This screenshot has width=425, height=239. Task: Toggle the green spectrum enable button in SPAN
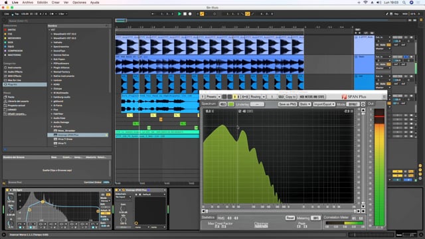coord(231,104)
